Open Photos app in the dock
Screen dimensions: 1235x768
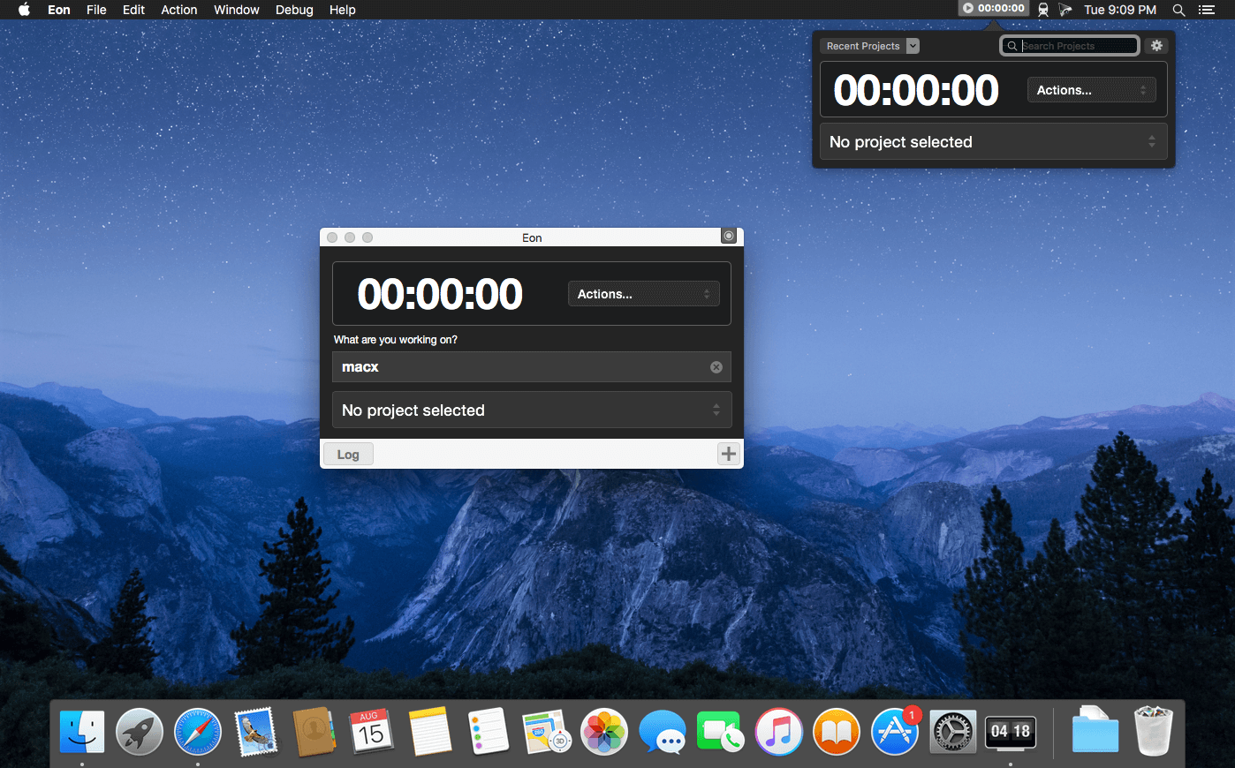(603, 732)
